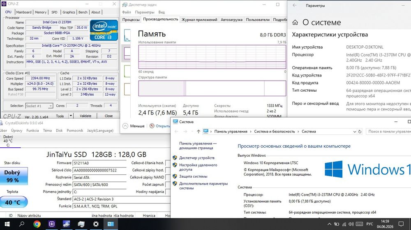
Task: Switch to System control panel taskbar icon
Action: pos(111,224)
